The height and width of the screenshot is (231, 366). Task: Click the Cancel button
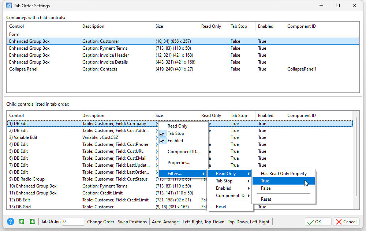(346, 221)
